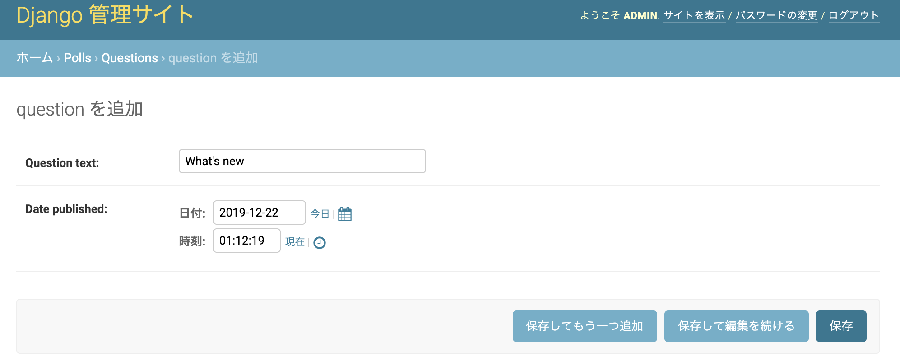Click the 時刻: label text
The image size is (900, 361).
[192, 241]
